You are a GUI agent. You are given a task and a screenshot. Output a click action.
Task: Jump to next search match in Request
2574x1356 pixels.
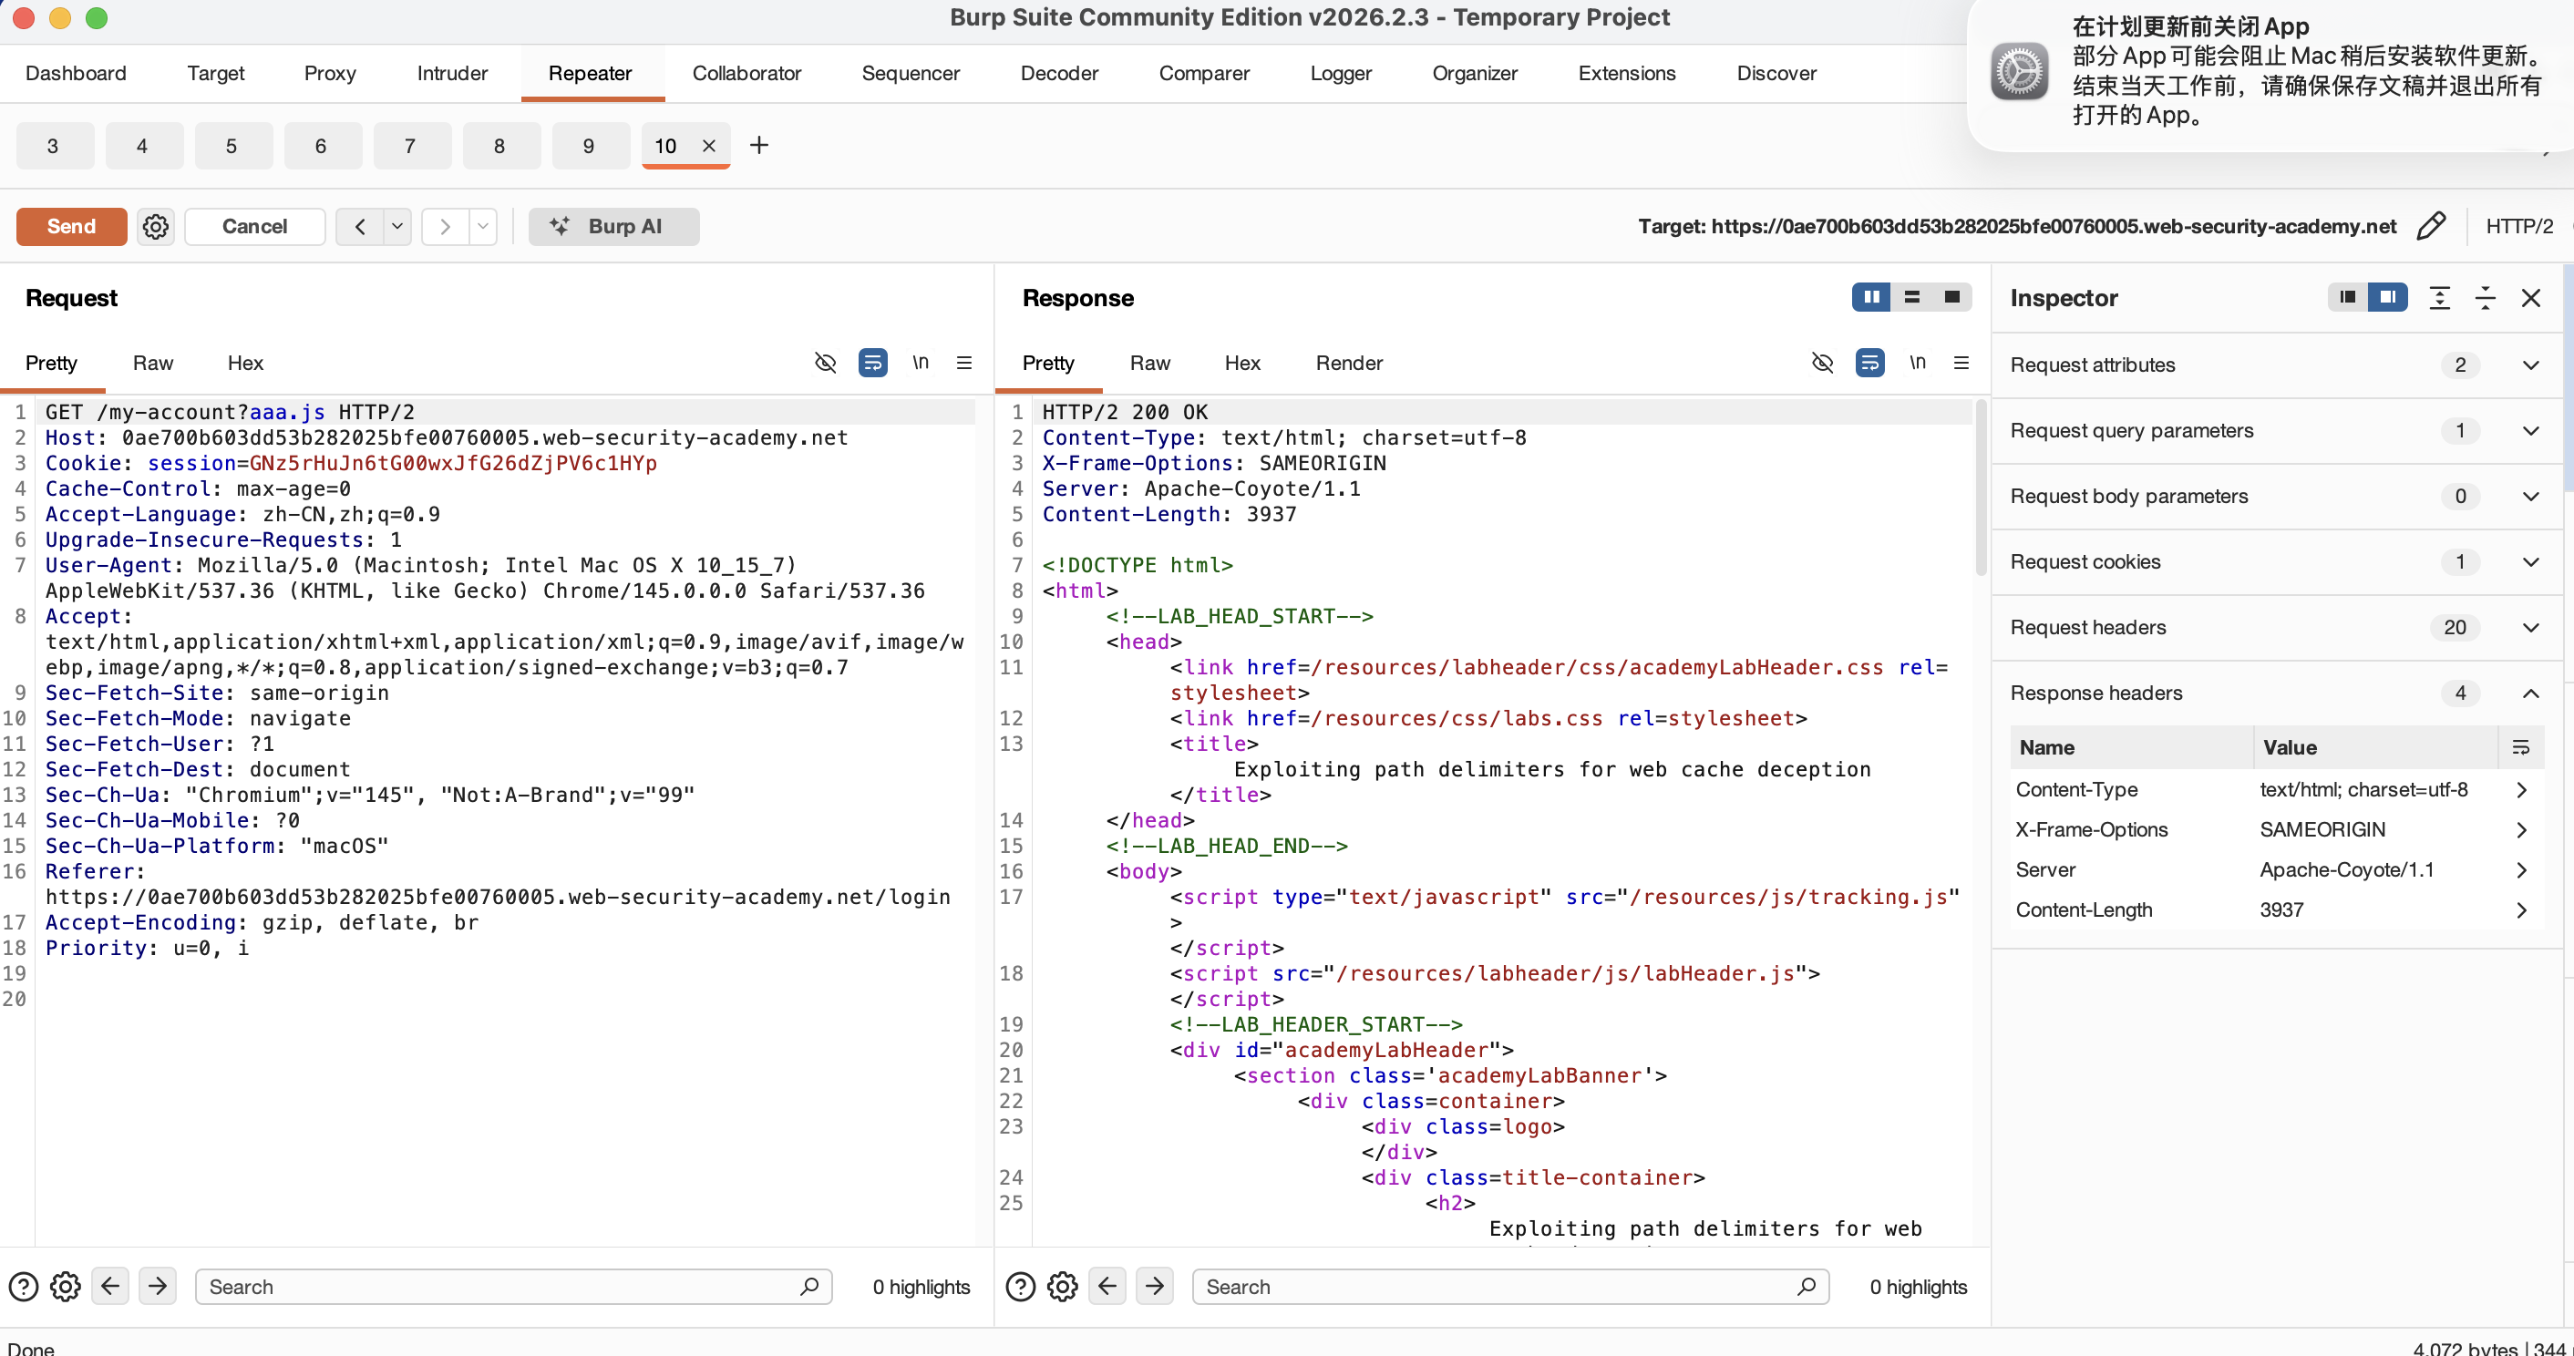[158, 1286]
